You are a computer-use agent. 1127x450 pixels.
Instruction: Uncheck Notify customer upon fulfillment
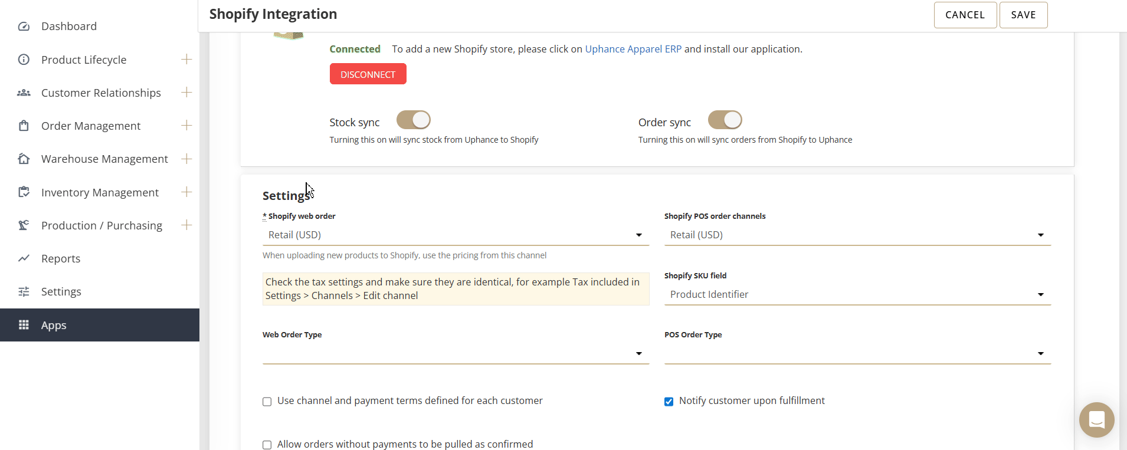point(669,402)
